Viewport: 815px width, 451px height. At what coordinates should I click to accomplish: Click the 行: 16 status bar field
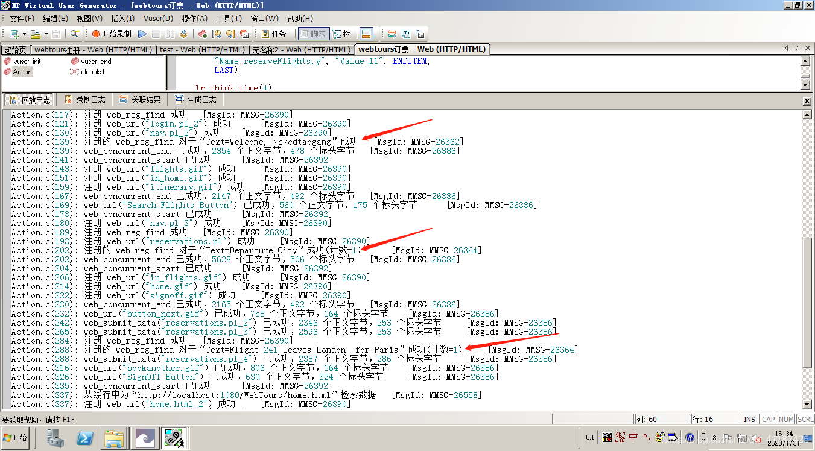coord(716,419)
